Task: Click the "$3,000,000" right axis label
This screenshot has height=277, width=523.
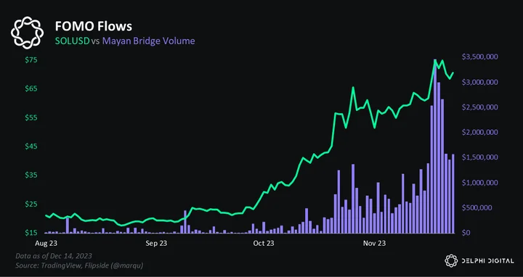Action: click(x=480, y=82)
